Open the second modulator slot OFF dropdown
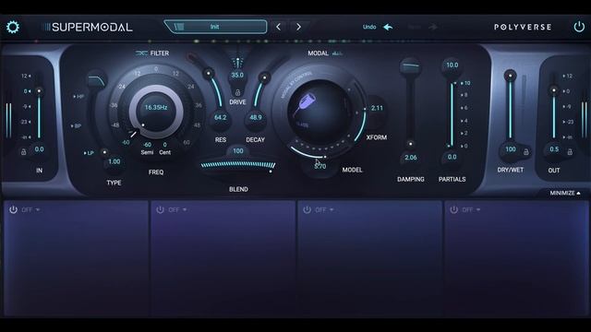Image resolution: width=591 pixels, height=332 pixels. pos(177,209)
